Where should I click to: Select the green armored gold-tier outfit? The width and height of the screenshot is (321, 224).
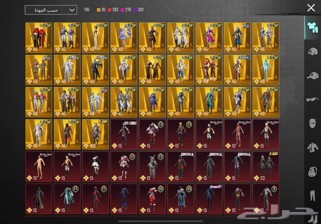coord(209,102)
